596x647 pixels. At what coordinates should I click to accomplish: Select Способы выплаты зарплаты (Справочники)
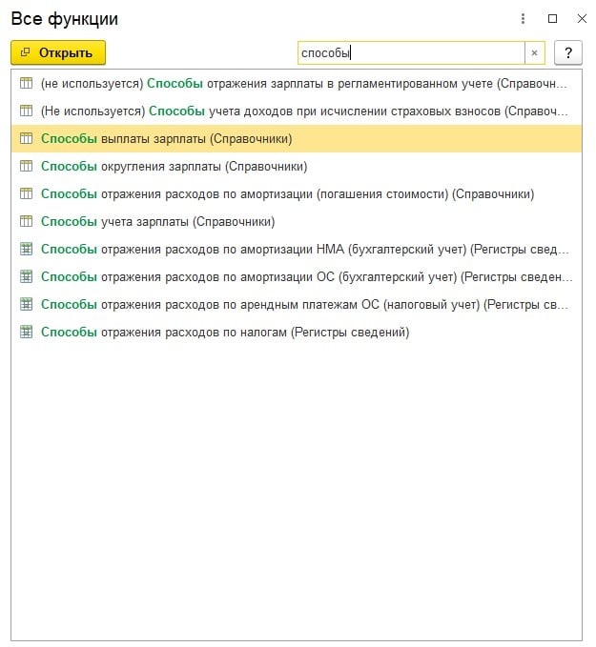point(166,139)
